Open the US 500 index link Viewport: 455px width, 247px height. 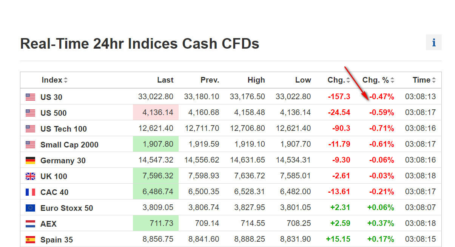coord(54,113)
